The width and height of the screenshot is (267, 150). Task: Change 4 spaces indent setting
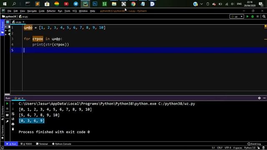(237, 148)
